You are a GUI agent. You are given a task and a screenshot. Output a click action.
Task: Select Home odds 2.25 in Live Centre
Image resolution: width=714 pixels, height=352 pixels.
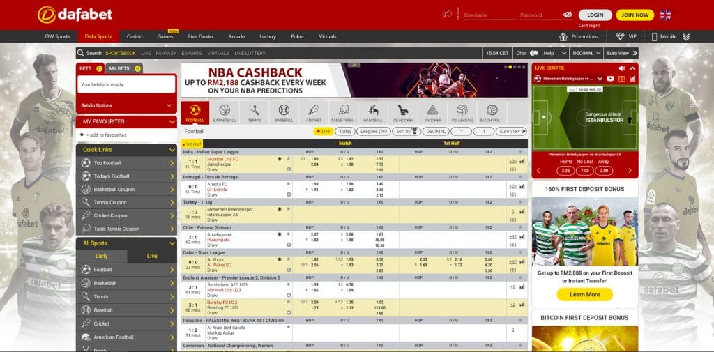pos(565,171)
